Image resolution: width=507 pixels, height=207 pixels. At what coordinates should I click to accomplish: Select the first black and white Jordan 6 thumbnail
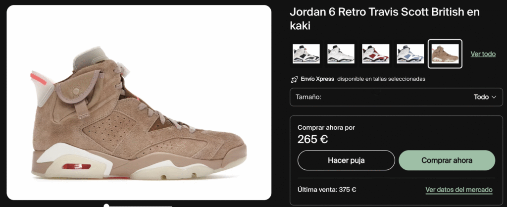point(306,53)
